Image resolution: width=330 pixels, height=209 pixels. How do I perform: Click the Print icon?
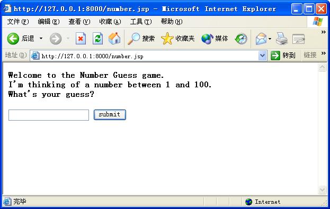282,39
